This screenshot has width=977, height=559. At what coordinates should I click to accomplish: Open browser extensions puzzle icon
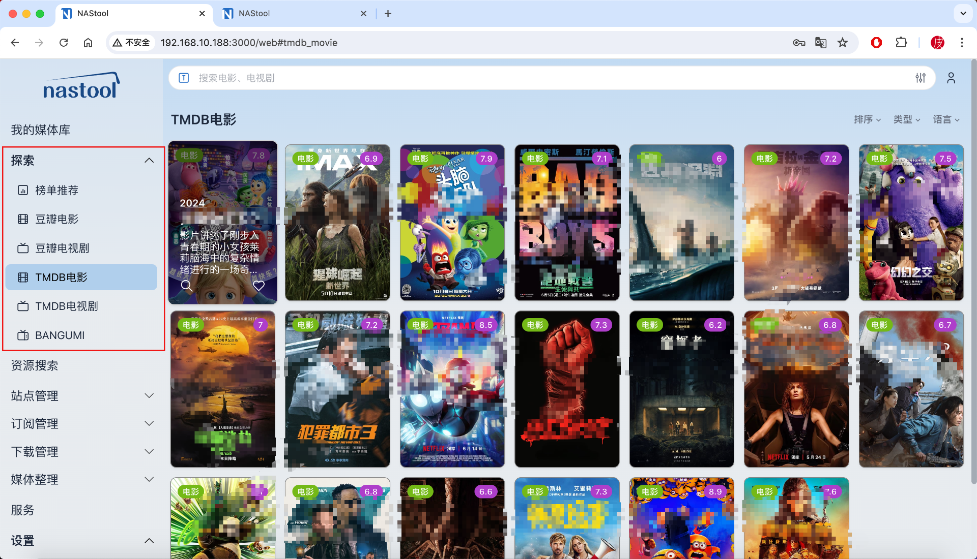[901, 43]
